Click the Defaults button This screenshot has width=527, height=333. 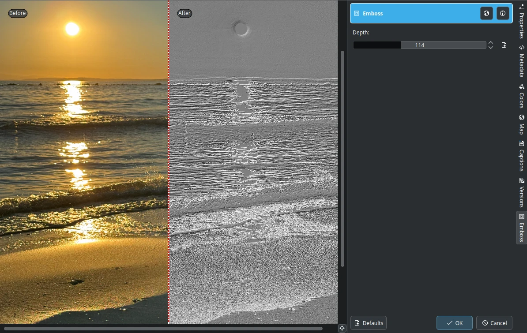369,322
